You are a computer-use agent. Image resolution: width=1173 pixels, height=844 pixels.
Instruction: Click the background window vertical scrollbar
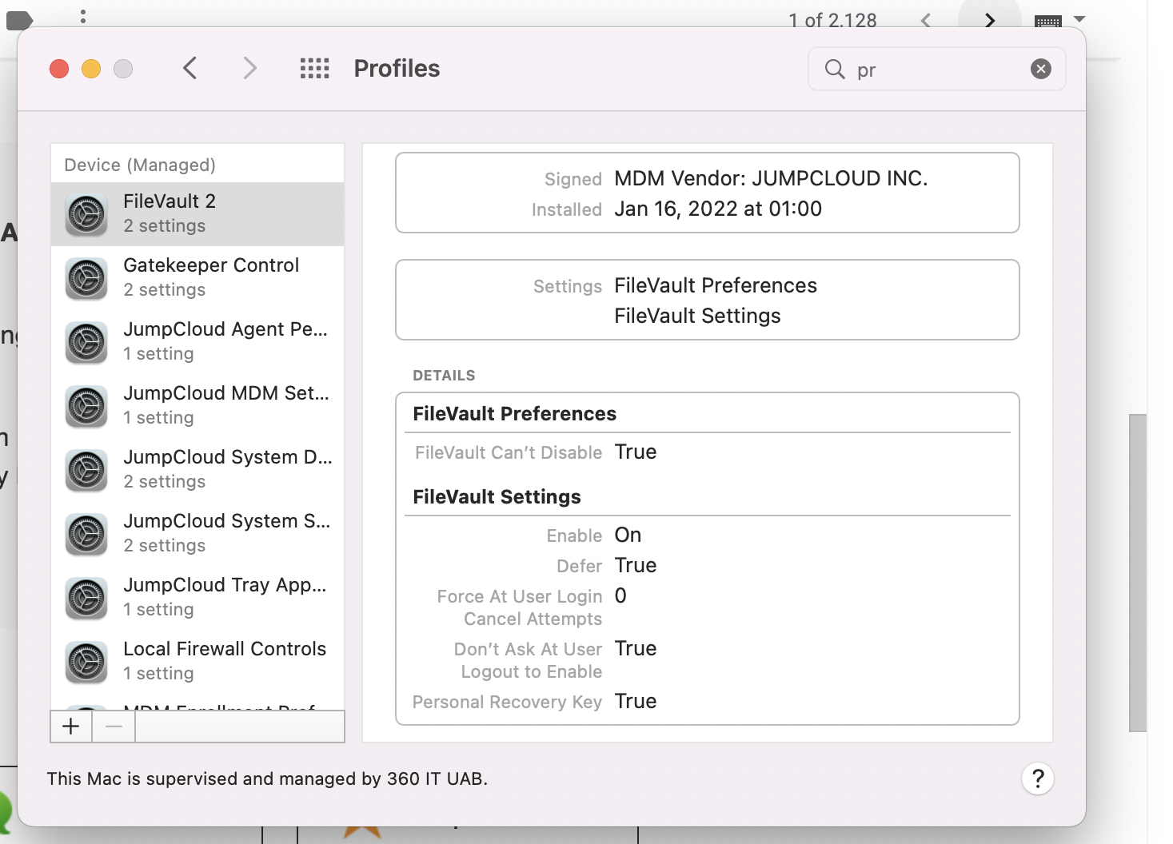(x=1137, y=572)
